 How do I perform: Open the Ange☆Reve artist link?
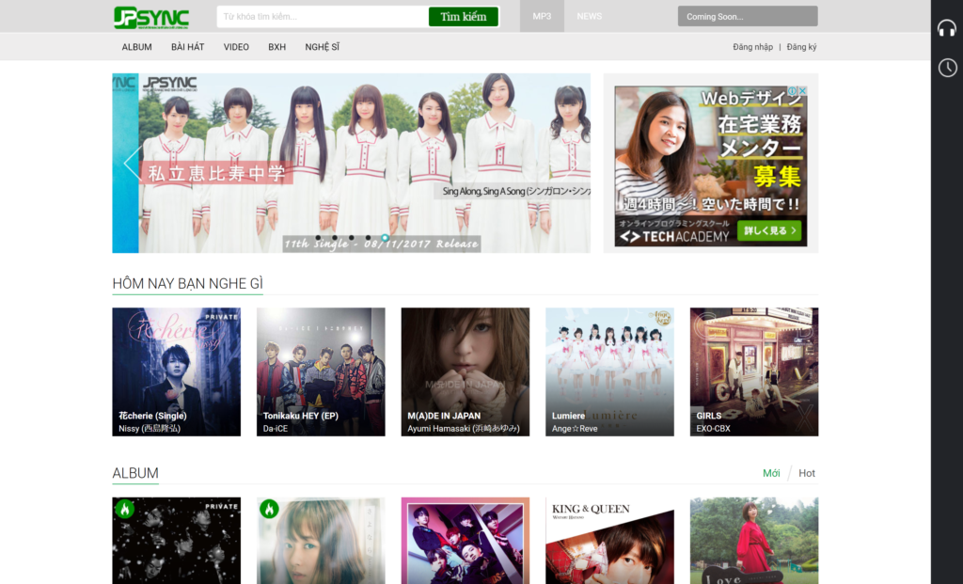[575, 429]
